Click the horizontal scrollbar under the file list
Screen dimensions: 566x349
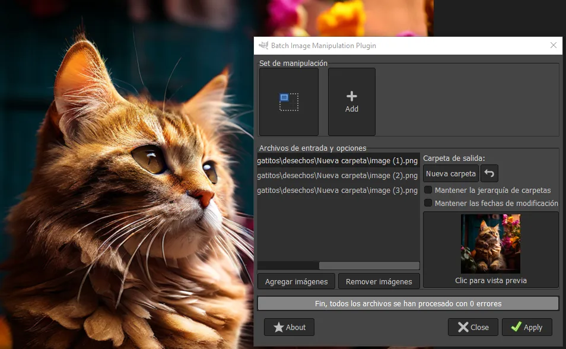tap(368, 266)
